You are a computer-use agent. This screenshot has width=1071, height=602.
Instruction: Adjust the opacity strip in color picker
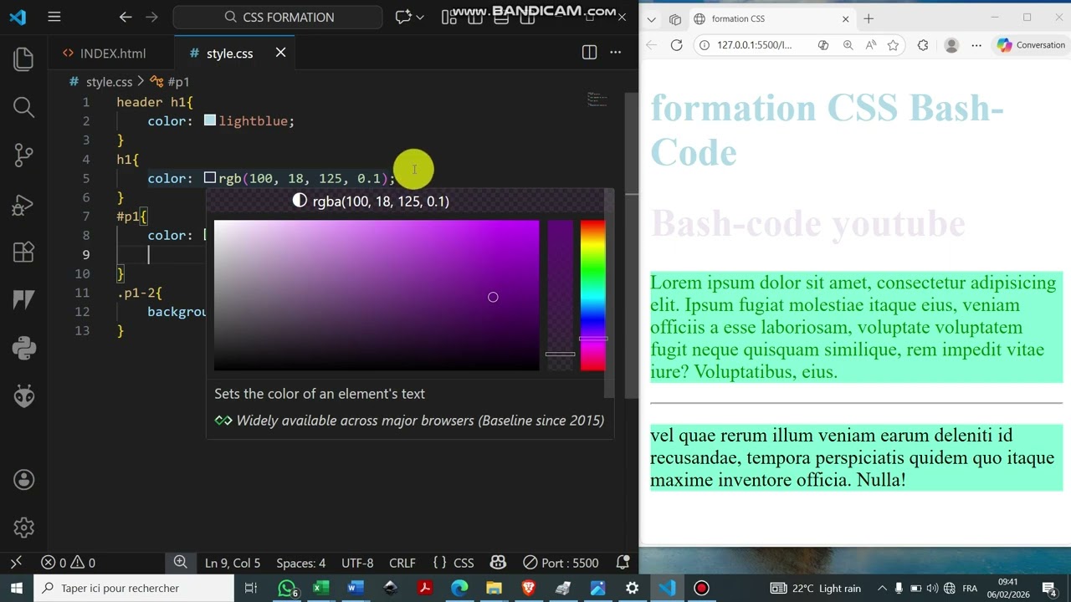tap(560, 295)
